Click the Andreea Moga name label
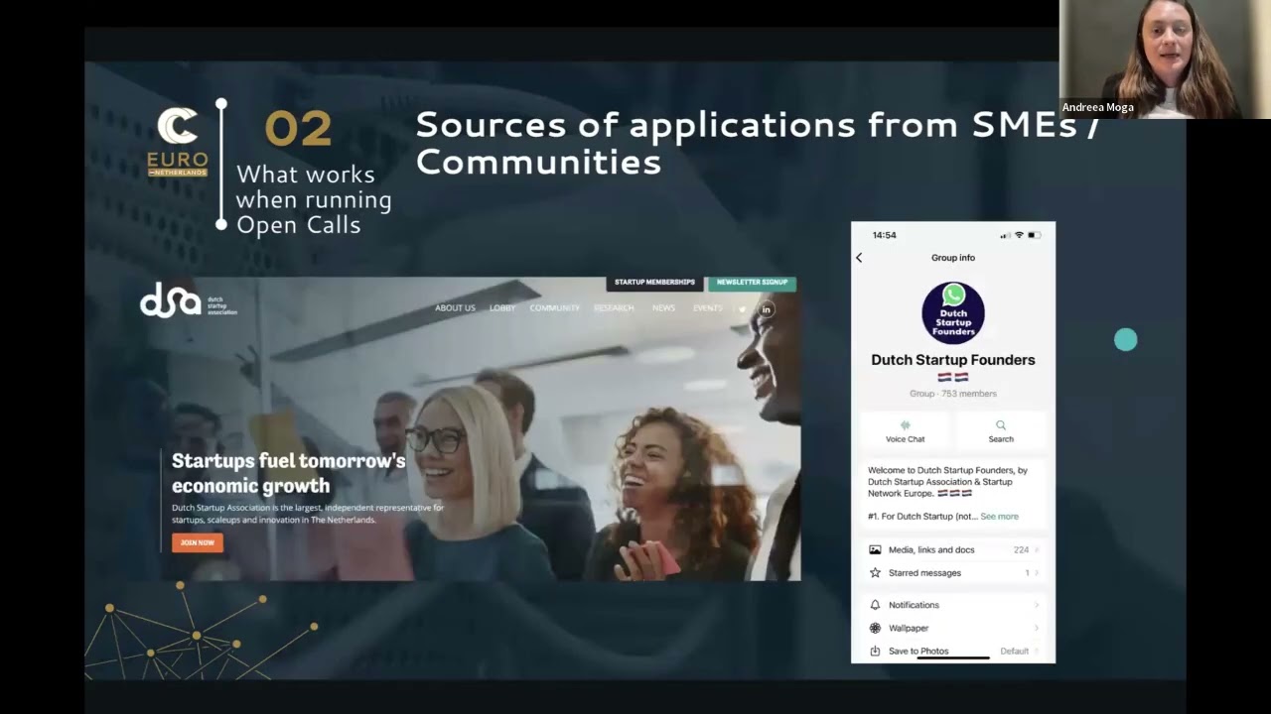This screenshot has width=1271, height=714. pos(1097,107)
